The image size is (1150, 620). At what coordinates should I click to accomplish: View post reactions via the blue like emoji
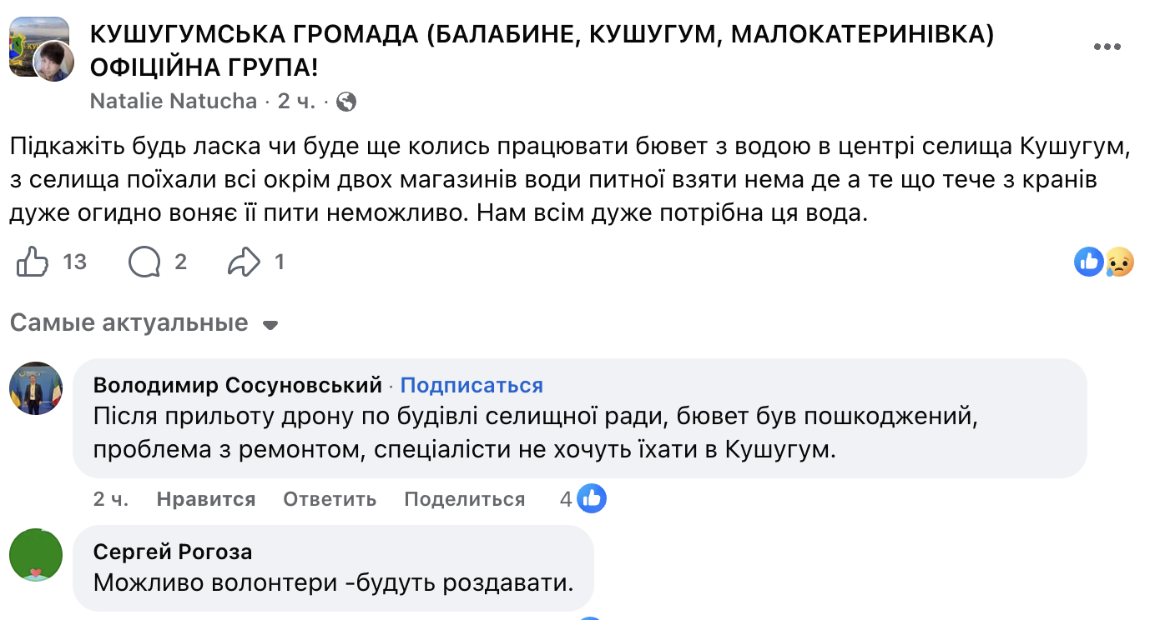pyautogui.click(x=1089, y=262)
